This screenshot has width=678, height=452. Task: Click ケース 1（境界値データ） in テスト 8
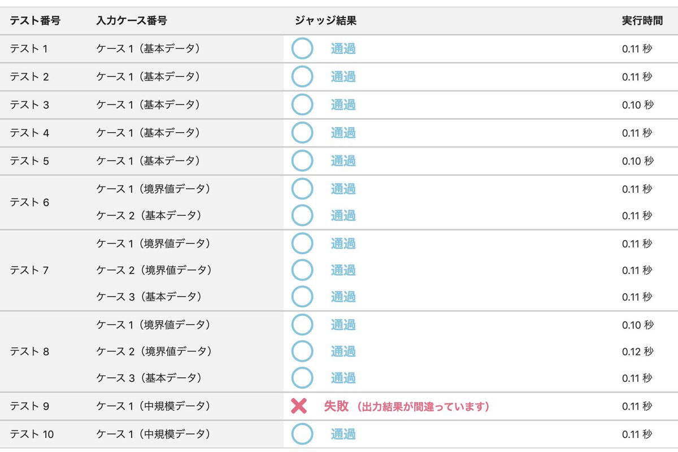(x=154, y=325)
